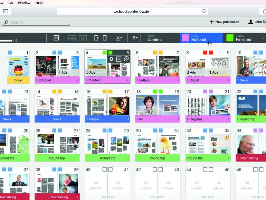Image resolution: width=266 pixels, height=200 pixels.
Task: Click the Editorial desk label bar
Action: point(57,80)
